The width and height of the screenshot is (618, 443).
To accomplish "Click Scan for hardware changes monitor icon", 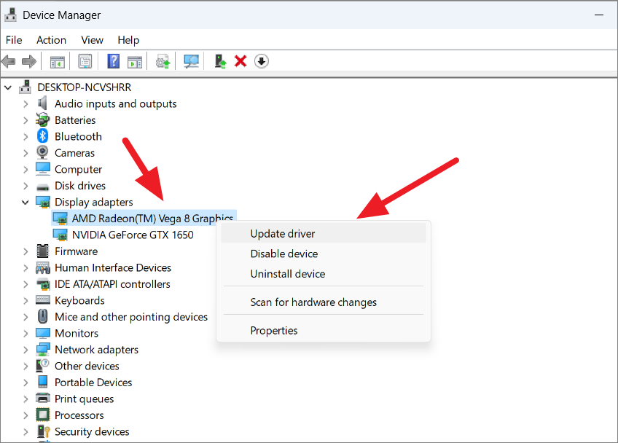I will click(192, 61).
